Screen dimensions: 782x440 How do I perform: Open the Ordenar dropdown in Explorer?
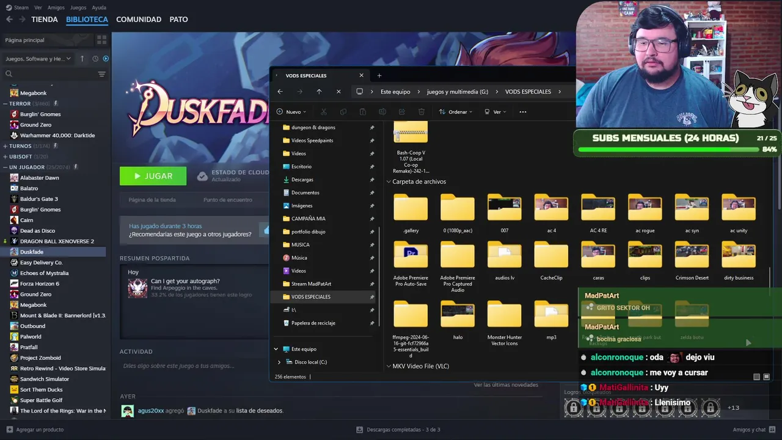click(x=456, y=112)
